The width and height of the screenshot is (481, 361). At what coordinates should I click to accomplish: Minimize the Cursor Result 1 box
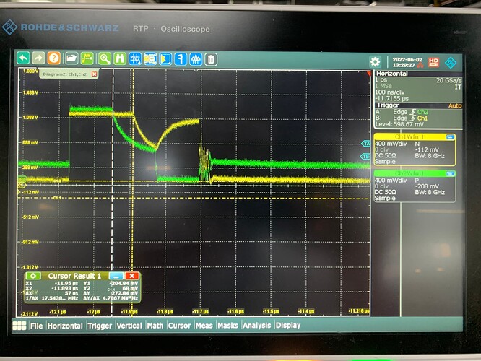(x=116, y=276)
